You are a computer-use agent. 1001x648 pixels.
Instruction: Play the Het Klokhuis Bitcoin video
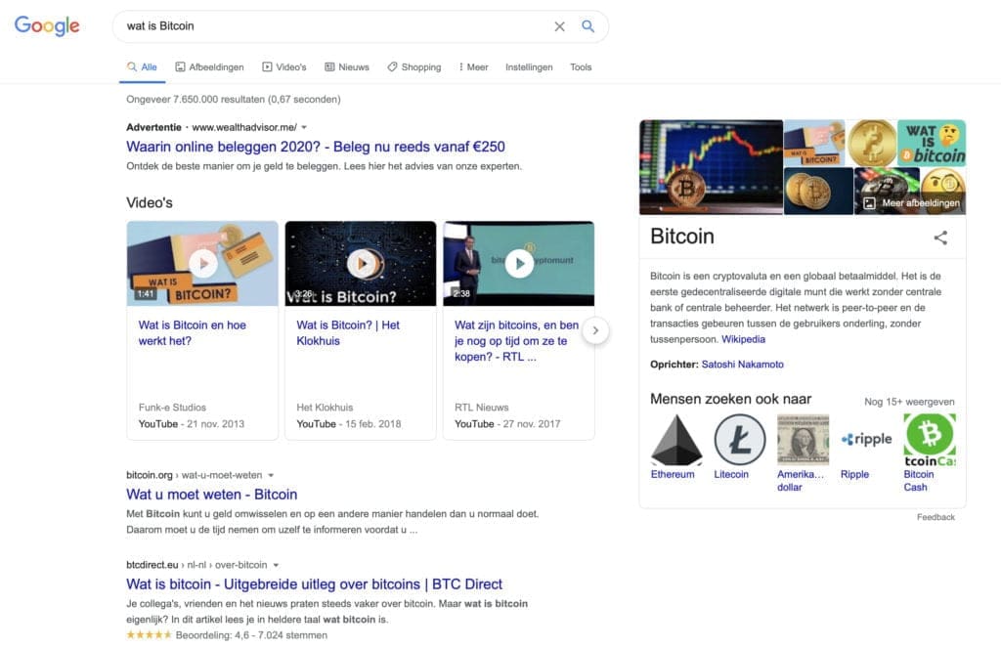click(361, 263)
